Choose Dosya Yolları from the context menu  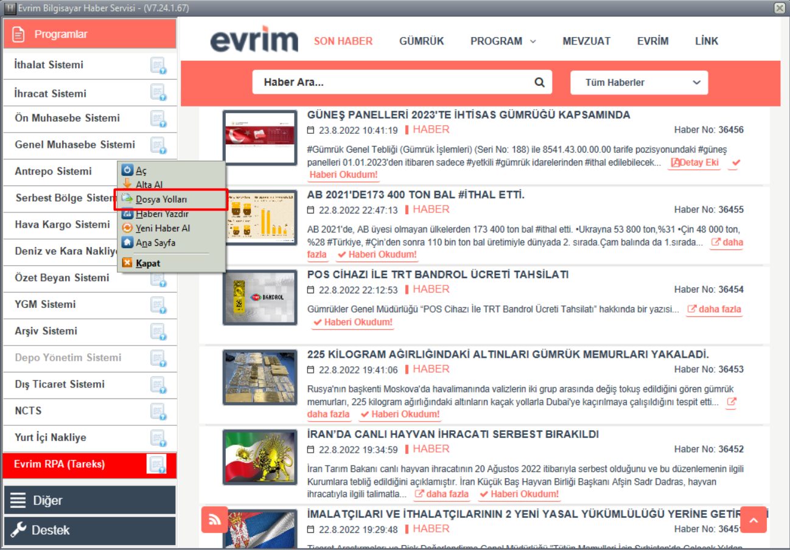(170, 199)
